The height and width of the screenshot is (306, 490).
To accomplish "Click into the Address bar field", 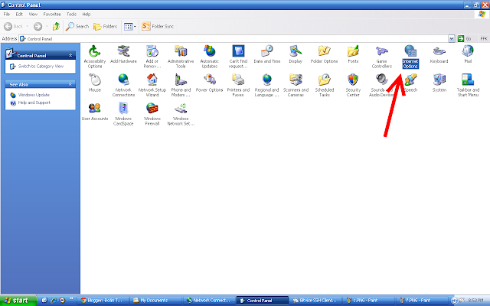I will tap(234, 39).
